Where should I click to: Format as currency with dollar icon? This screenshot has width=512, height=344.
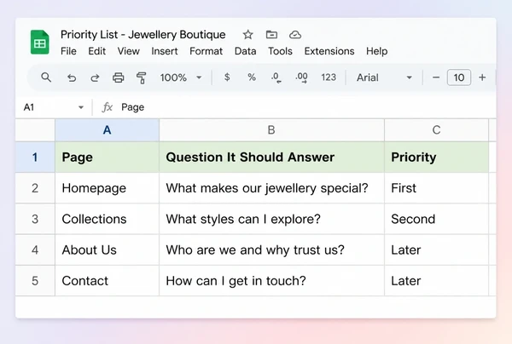click(x=227, y=77)
